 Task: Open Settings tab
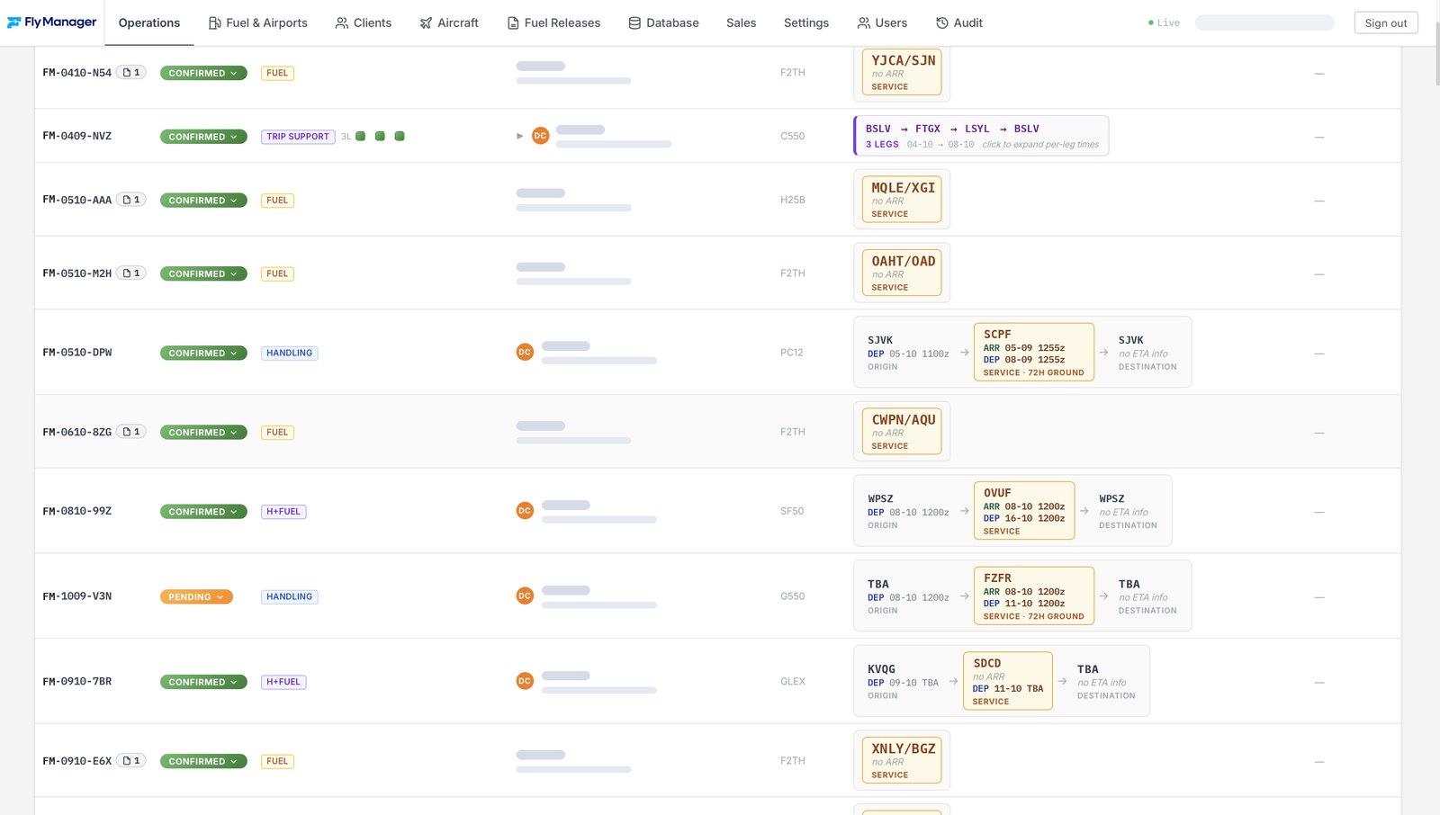pyautogui.click(x=806, y=22)
